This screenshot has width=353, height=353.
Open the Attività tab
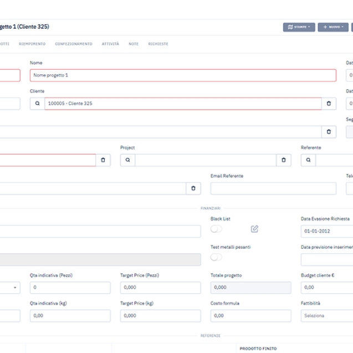tap(110, 44)
